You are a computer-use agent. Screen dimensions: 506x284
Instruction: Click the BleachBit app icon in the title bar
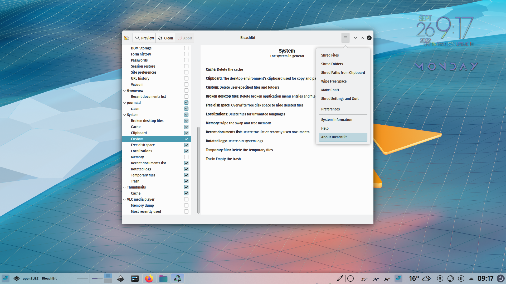click(x=126, y=38)
